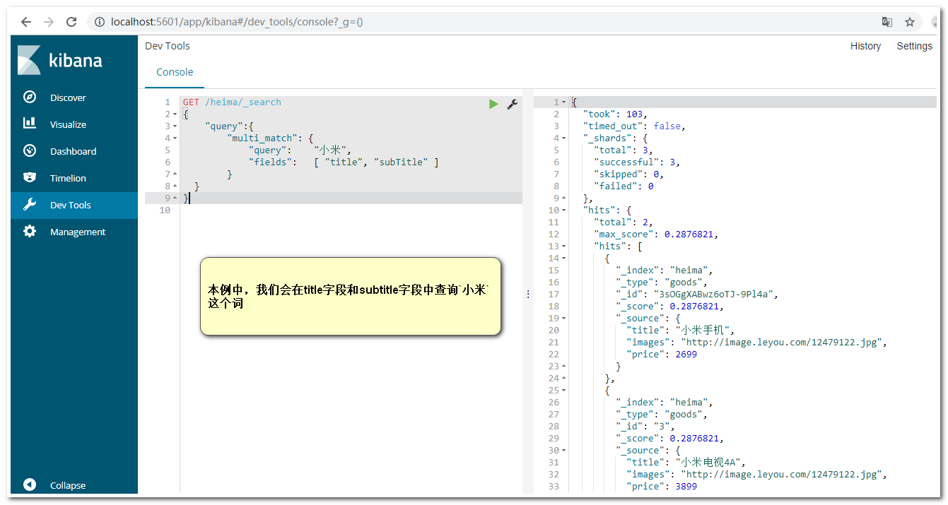The image size is (948, 505).
Task: Click the "max_score" value line
Action: [x=656, y=234]
